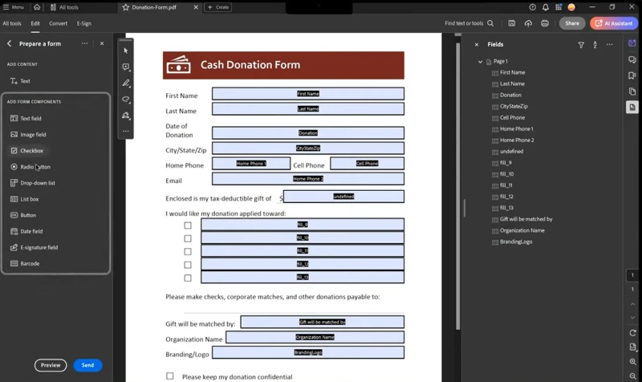Go back from Prepare a form panel

click(x=9, y=43)
